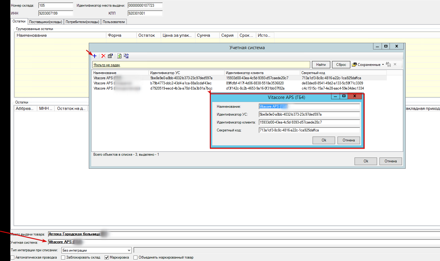Toggle the Заблокировать склад checkbox

coord(63,257)
